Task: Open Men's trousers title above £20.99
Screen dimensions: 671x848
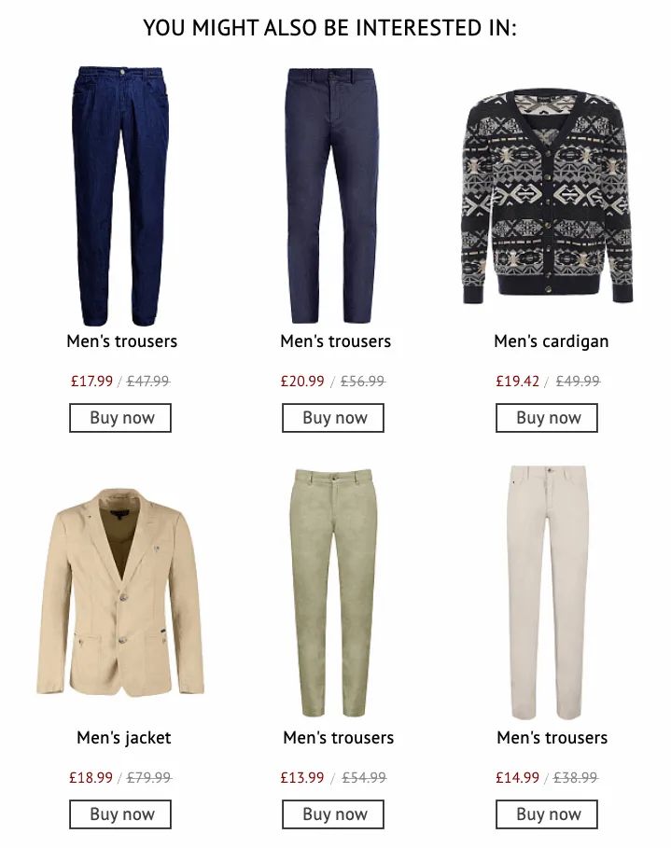Action: [336, 341]
